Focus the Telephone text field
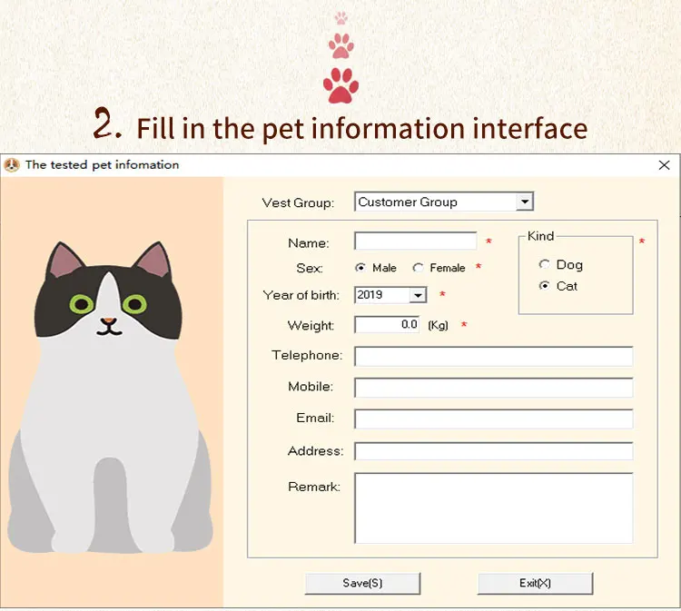 (x=493, y=356)
